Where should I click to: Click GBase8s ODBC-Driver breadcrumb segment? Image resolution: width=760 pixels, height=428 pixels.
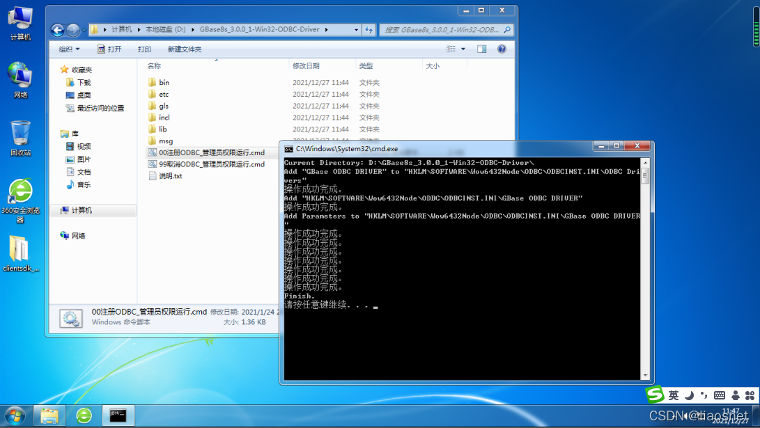259,29
